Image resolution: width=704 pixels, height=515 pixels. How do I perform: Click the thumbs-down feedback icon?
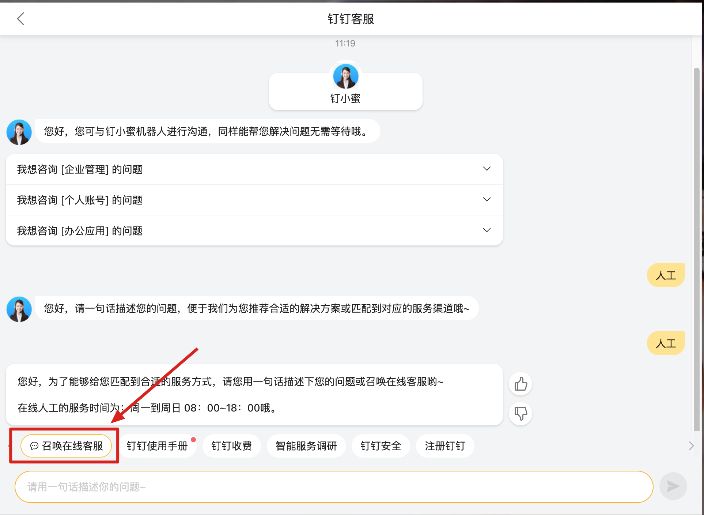tap(521, 414)
